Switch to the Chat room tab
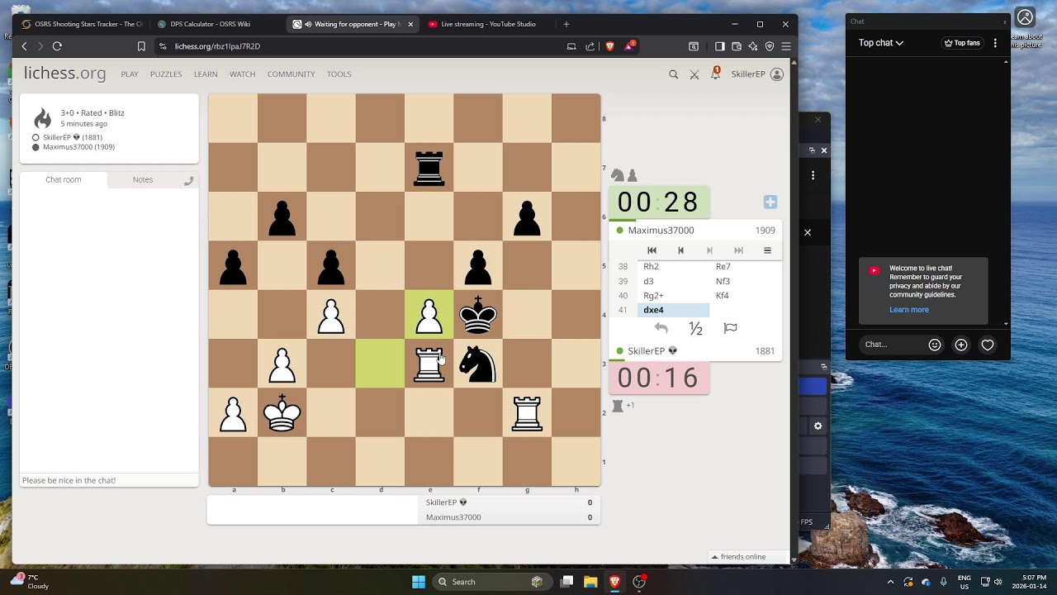The height and width of the screenshot is (595, 1057). (64, 179)
